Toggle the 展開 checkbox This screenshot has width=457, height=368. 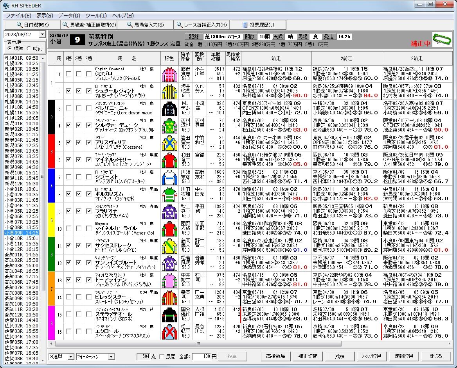(x=162, y=356)
